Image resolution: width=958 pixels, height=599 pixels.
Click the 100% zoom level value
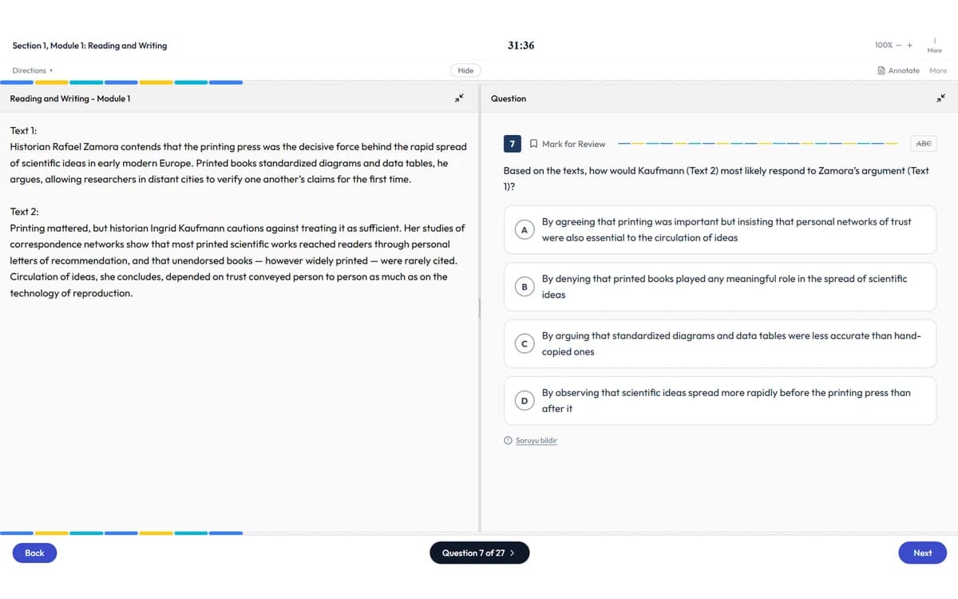click(x=884, y=46)
